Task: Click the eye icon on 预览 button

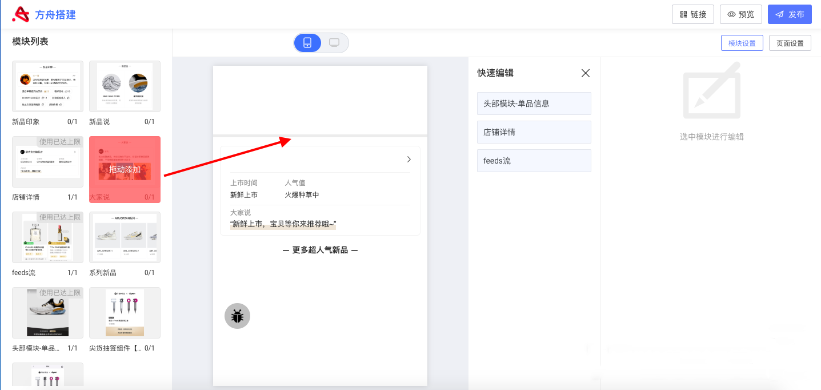Action: [732, 14]
